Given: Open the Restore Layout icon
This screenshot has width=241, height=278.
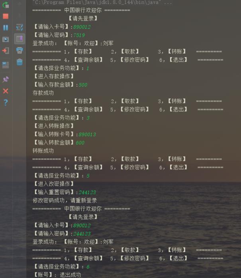Looking at the screenshot, I should 6,65.
